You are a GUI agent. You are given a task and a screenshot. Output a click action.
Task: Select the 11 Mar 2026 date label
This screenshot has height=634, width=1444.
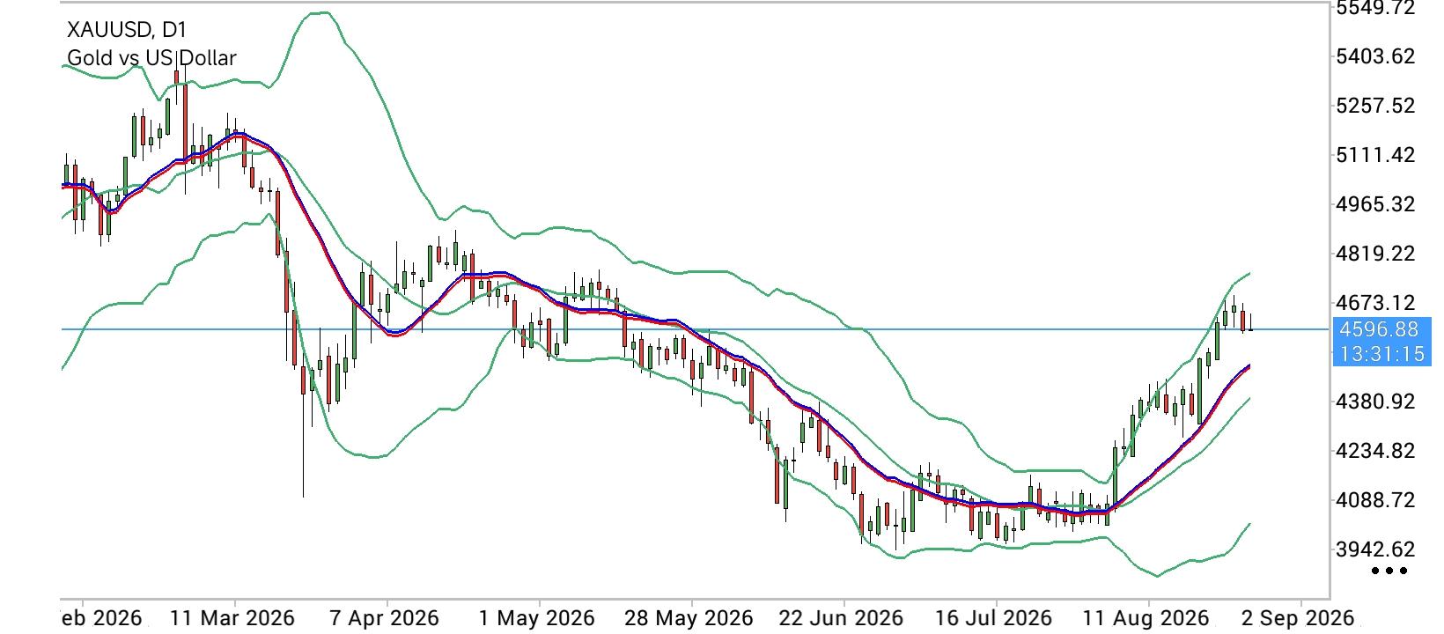tap(232, 617)
